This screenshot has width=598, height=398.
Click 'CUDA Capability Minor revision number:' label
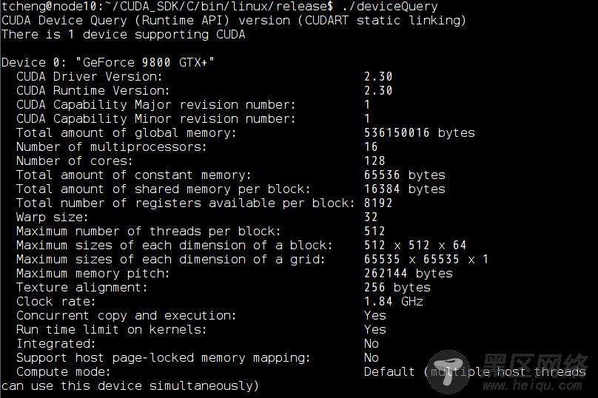coord(156,119)
